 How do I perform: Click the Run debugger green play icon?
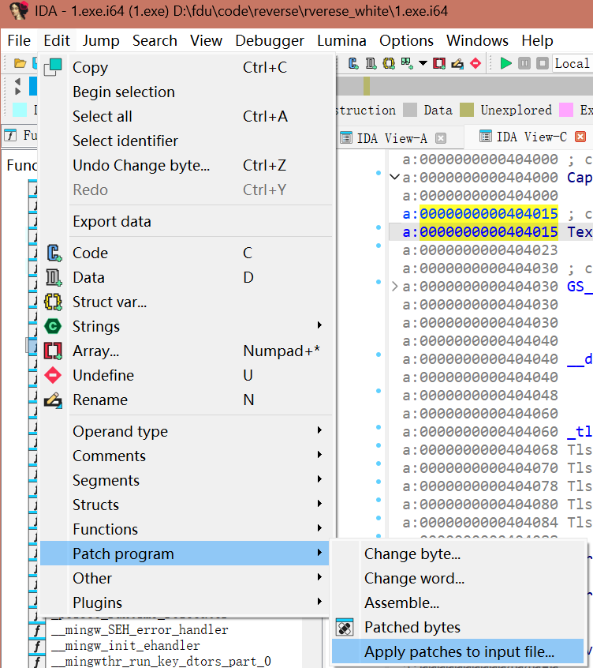(x=506, y=63)
